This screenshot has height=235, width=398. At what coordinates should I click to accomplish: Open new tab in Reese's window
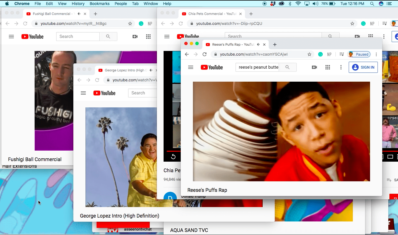(x=275, y=45)
